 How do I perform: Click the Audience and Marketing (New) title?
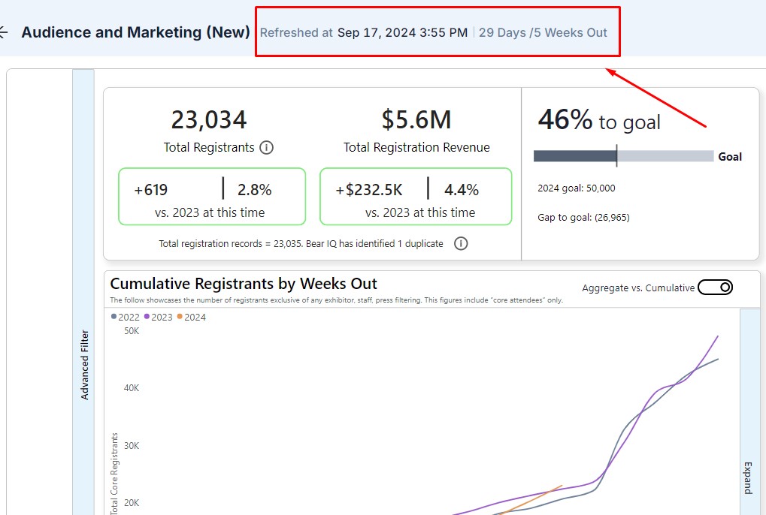tap(135, 32)
